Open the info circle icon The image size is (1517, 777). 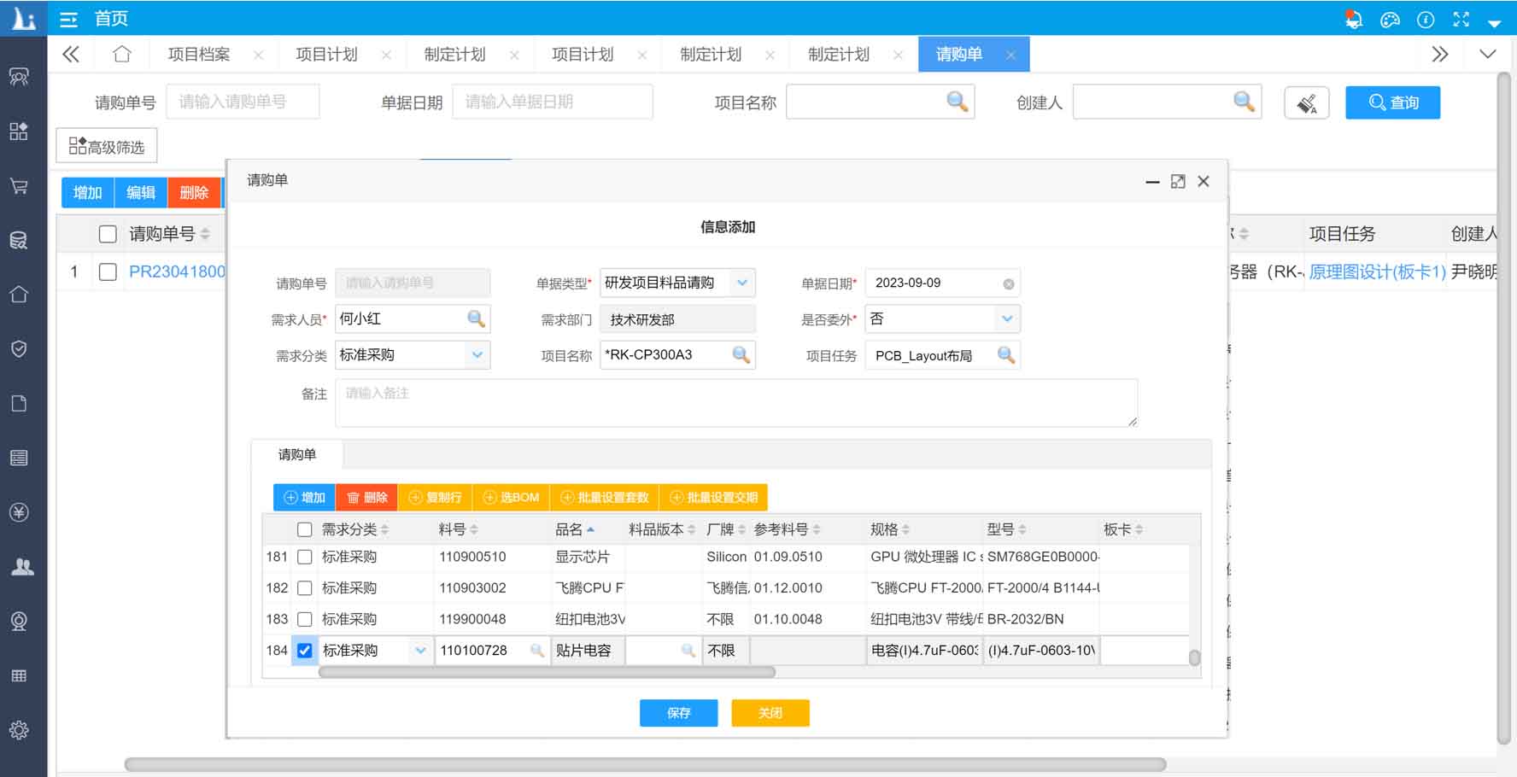pos(1426,19)
